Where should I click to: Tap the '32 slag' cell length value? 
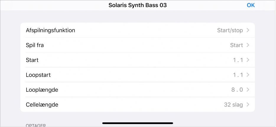point(233,105)
